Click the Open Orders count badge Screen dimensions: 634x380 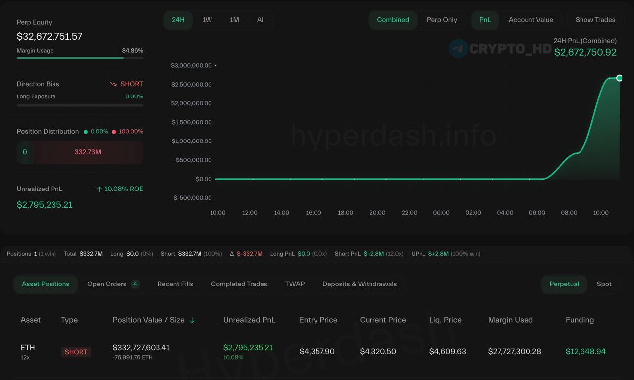(135, 284)
